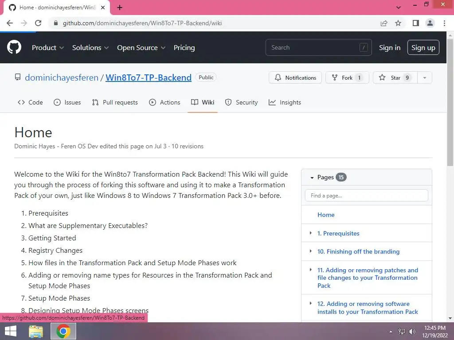Open a new browser tab with plus
The width and height of the screenshot is (454, 340).
pos(120,8)
